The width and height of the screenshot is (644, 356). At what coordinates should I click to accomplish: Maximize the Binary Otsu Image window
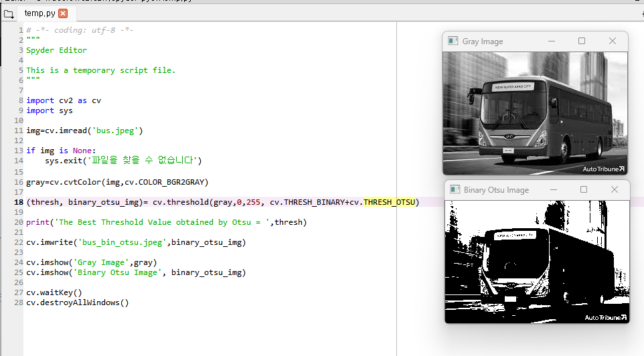584,189
